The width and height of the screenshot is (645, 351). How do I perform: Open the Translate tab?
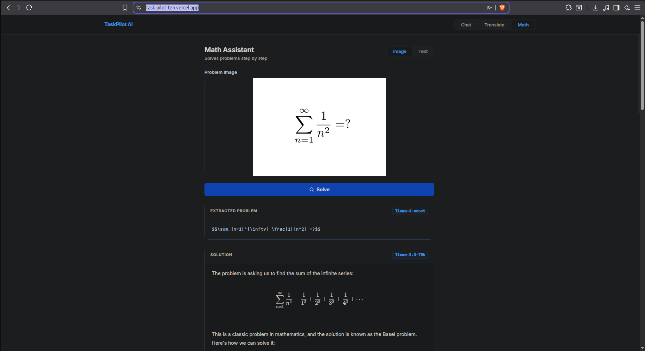(494, 25)
